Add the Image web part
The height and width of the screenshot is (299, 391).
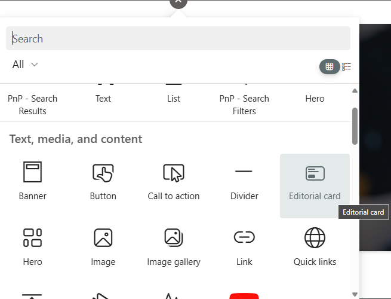coord(103,248)
